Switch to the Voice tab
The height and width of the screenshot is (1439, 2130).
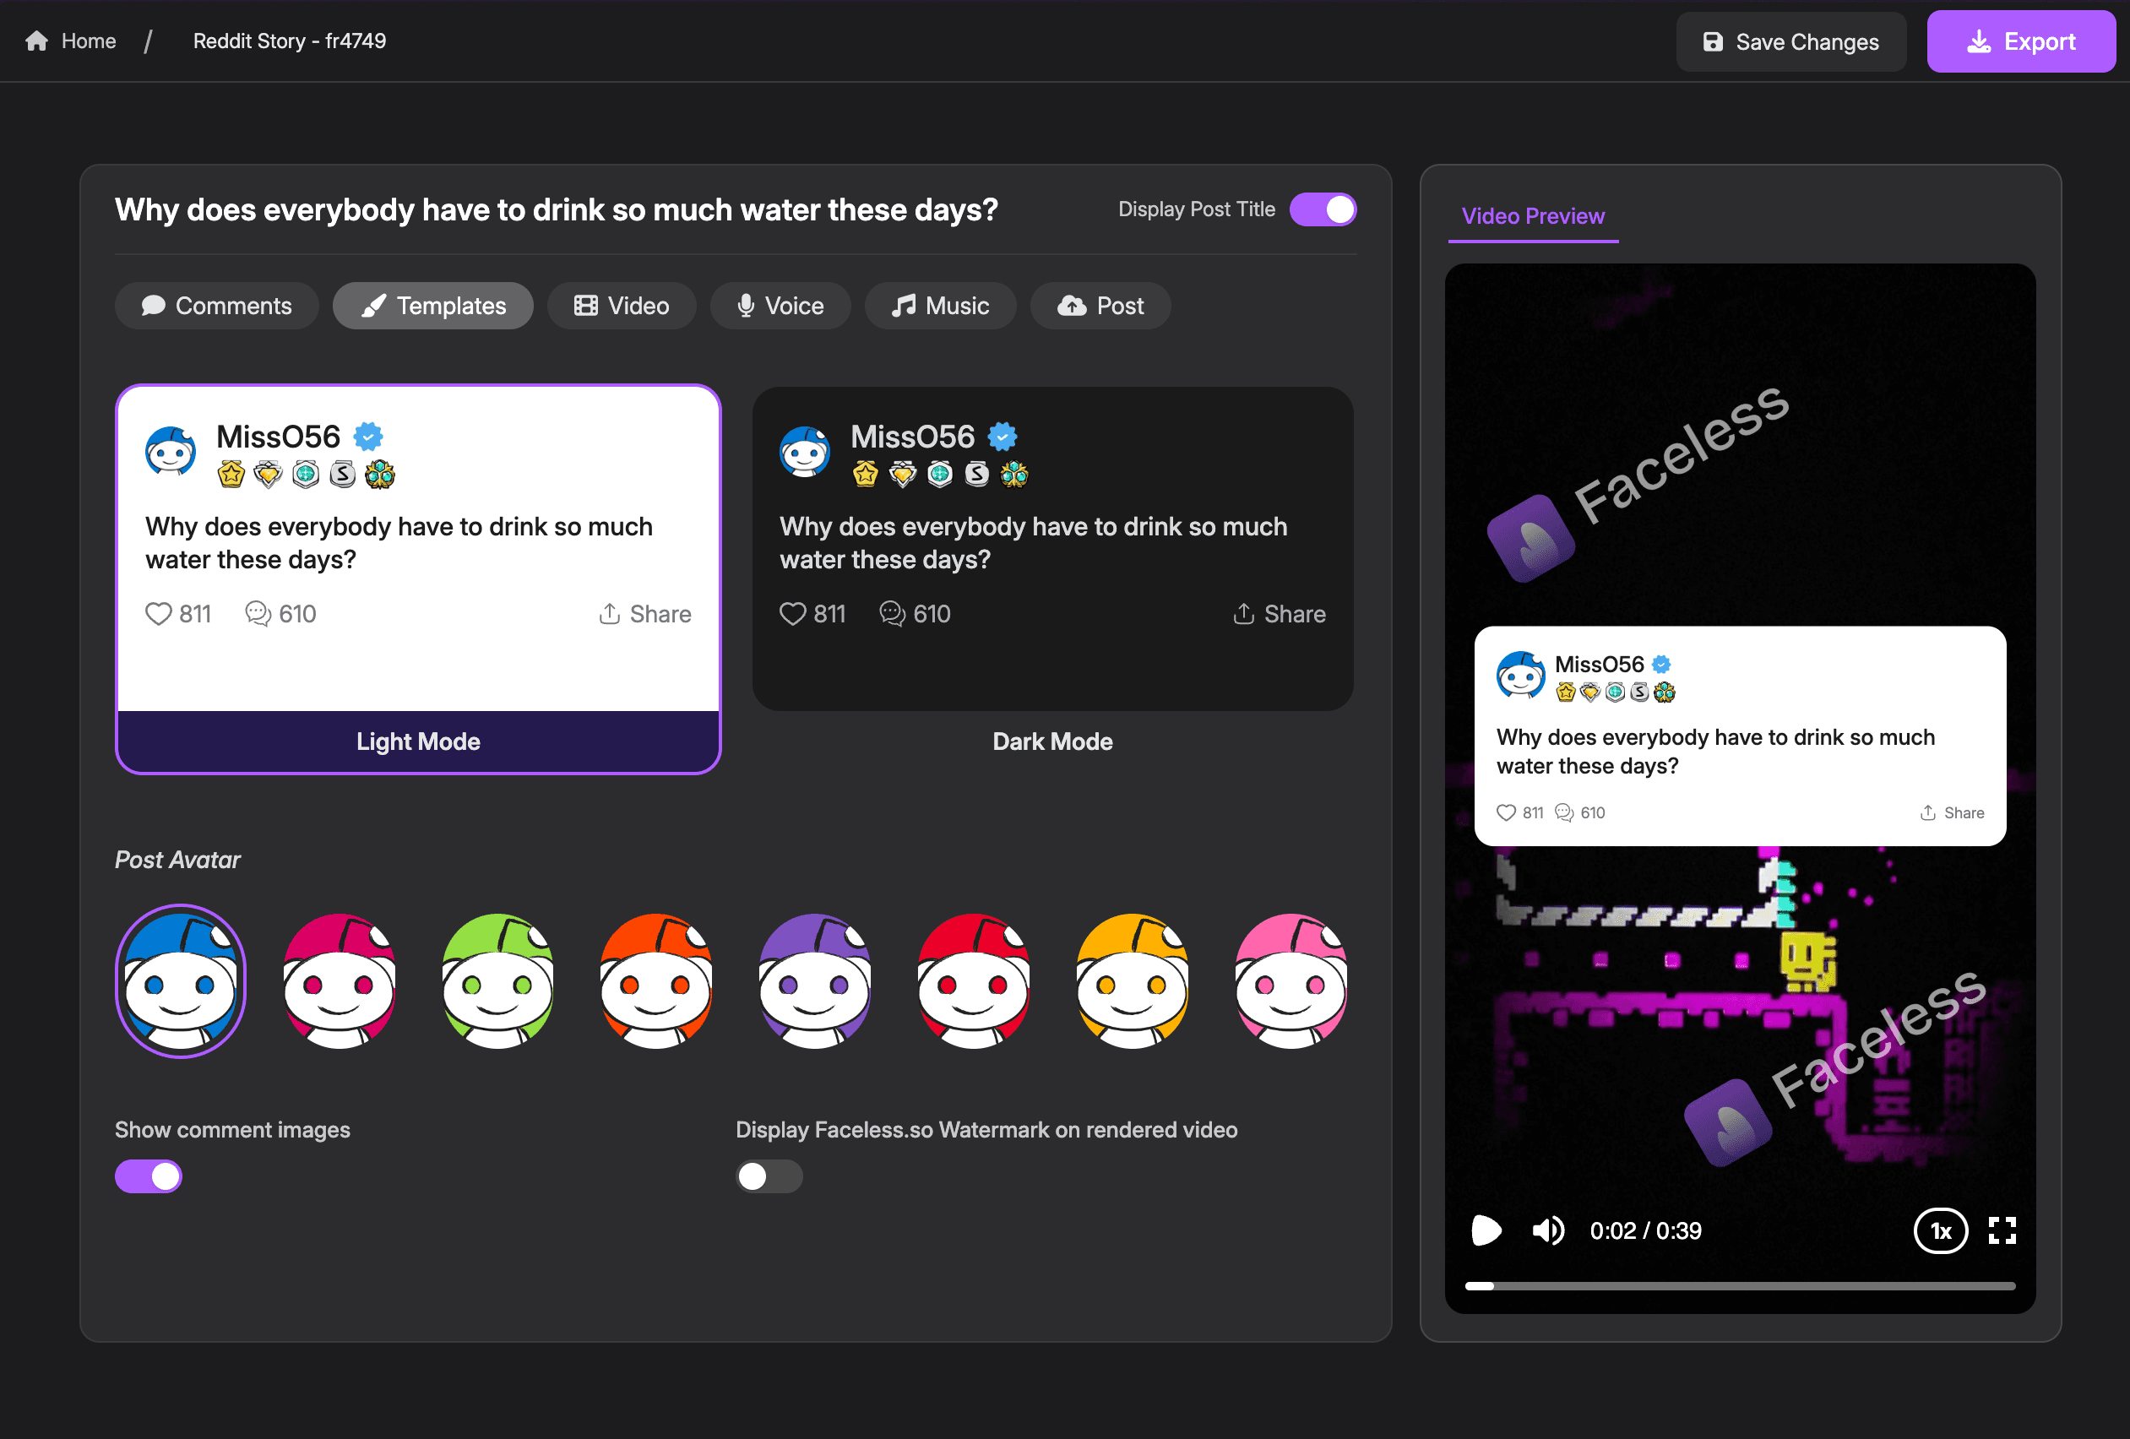pos(780,305)
